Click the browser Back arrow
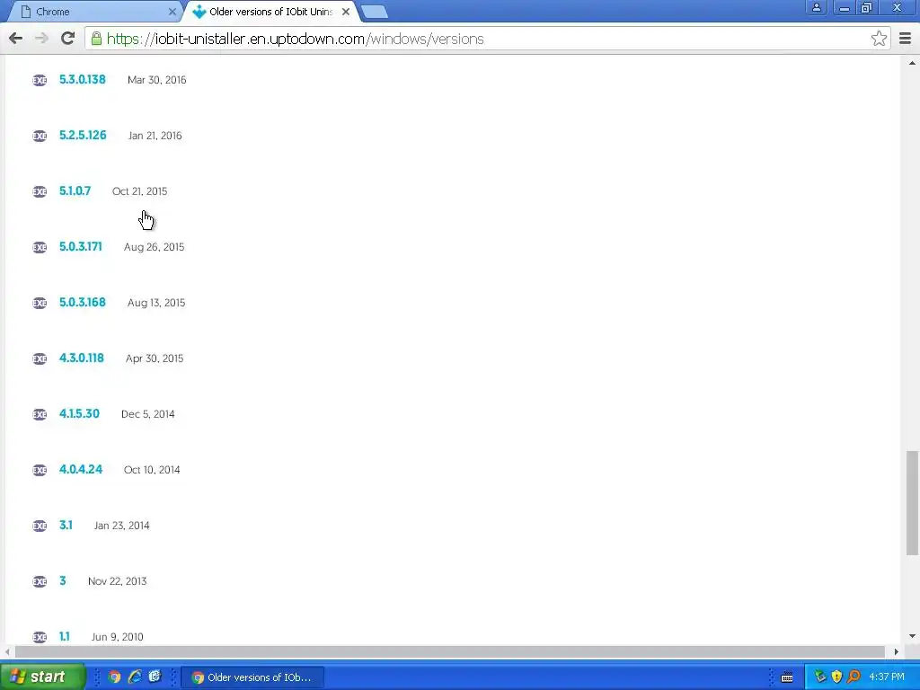 coord(16,39)
